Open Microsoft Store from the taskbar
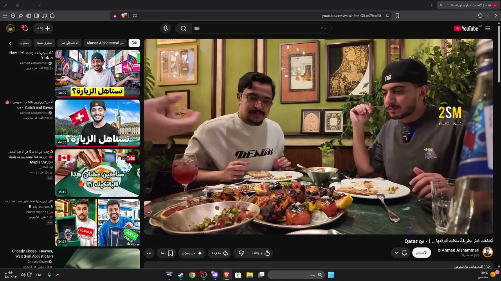Viewport: 501px width, 281px height. point(238,275)
